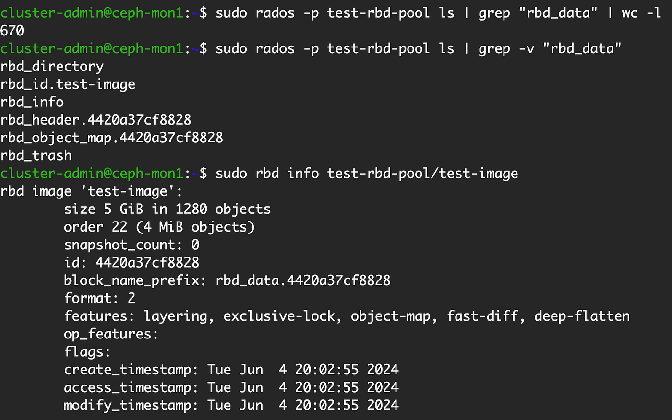Click snapshot_count: 0 line
Screen dimensions: 672x420
[132, 245]
